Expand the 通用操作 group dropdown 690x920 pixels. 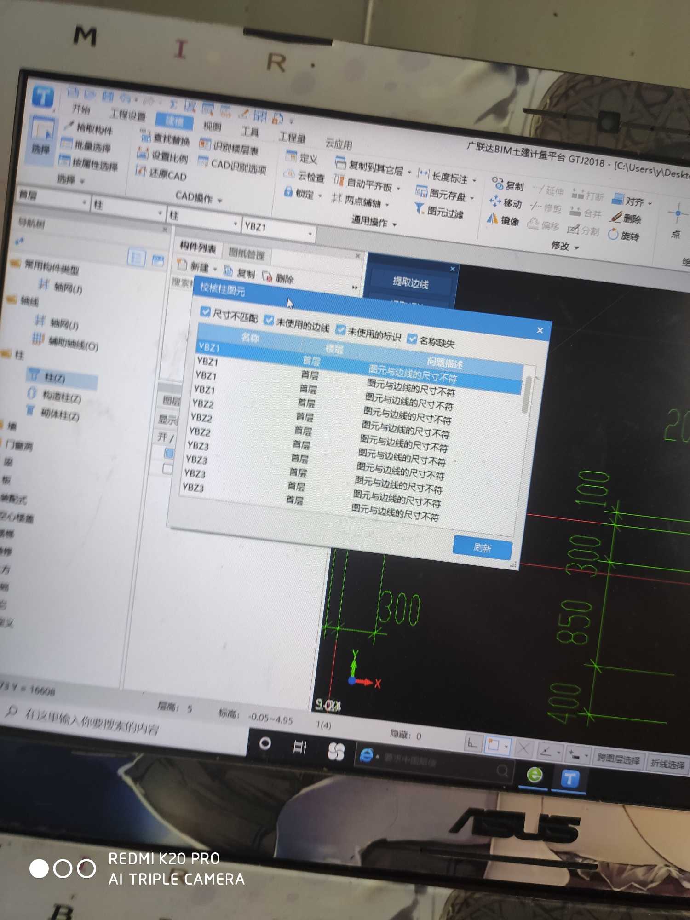click(394, 225)
